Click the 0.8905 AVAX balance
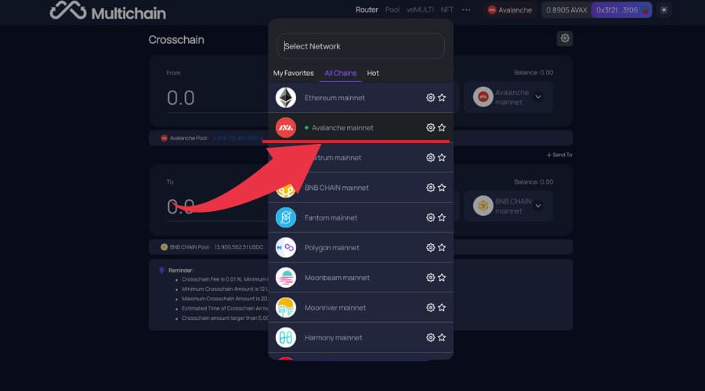The height and width of the screenshot is (391, 705). [x=566, y=10]
